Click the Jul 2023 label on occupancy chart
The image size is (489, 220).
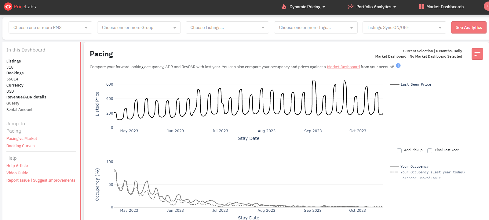(220, 210)
